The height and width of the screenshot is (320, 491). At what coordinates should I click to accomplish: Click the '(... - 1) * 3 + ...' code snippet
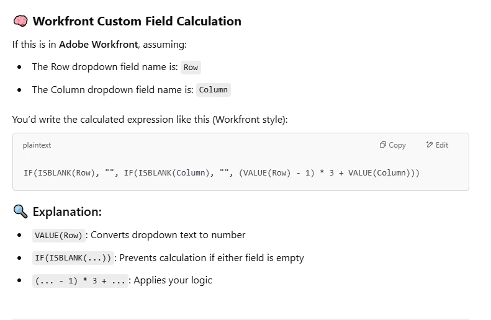[81, 281]
